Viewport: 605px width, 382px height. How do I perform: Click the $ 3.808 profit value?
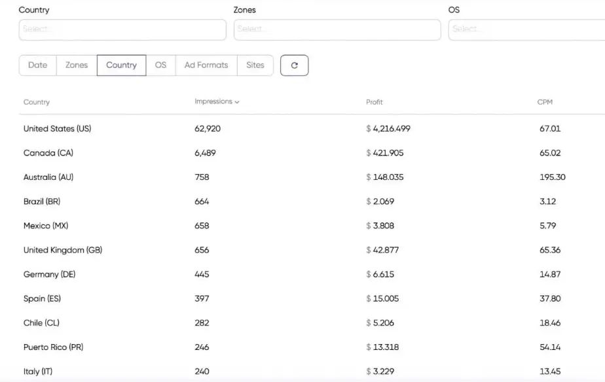(x=380, y=226)
